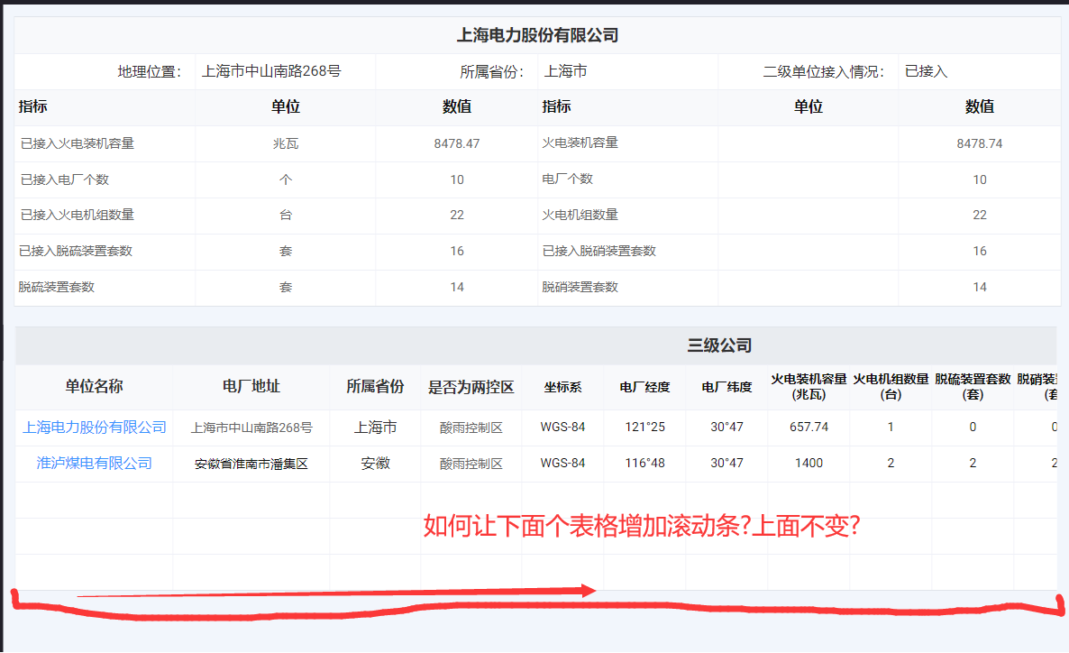Click the 所属省份 label in the top info row
Viewport: 1069px width, 653px height.
[491, 71]
